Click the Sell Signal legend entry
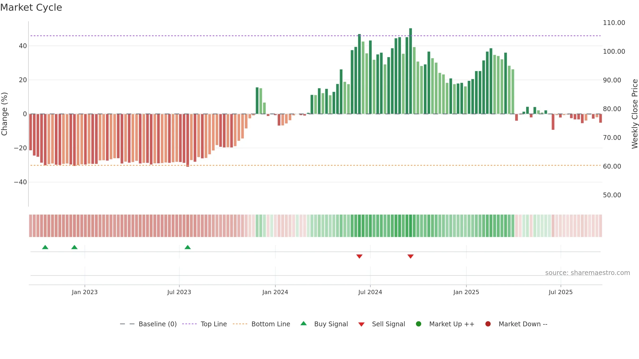Image resolution: width=639 pixels, height=359 pixels. pos(382,324)
